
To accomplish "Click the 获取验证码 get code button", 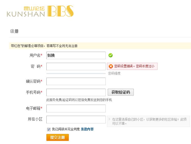I will click(x=121, y=92).
